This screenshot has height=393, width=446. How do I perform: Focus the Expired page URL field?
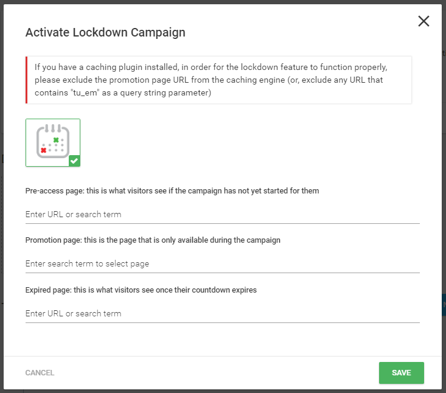click(x=223, y=313)
